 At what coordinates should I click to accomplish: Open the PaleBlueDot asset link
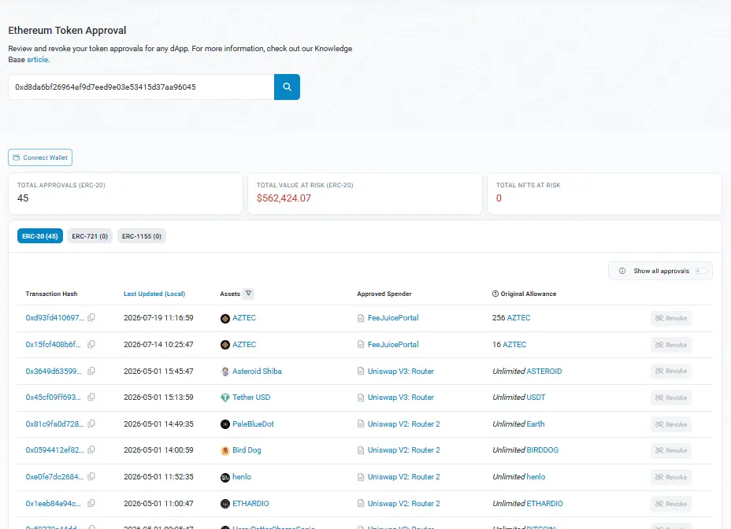pos(253,424)
